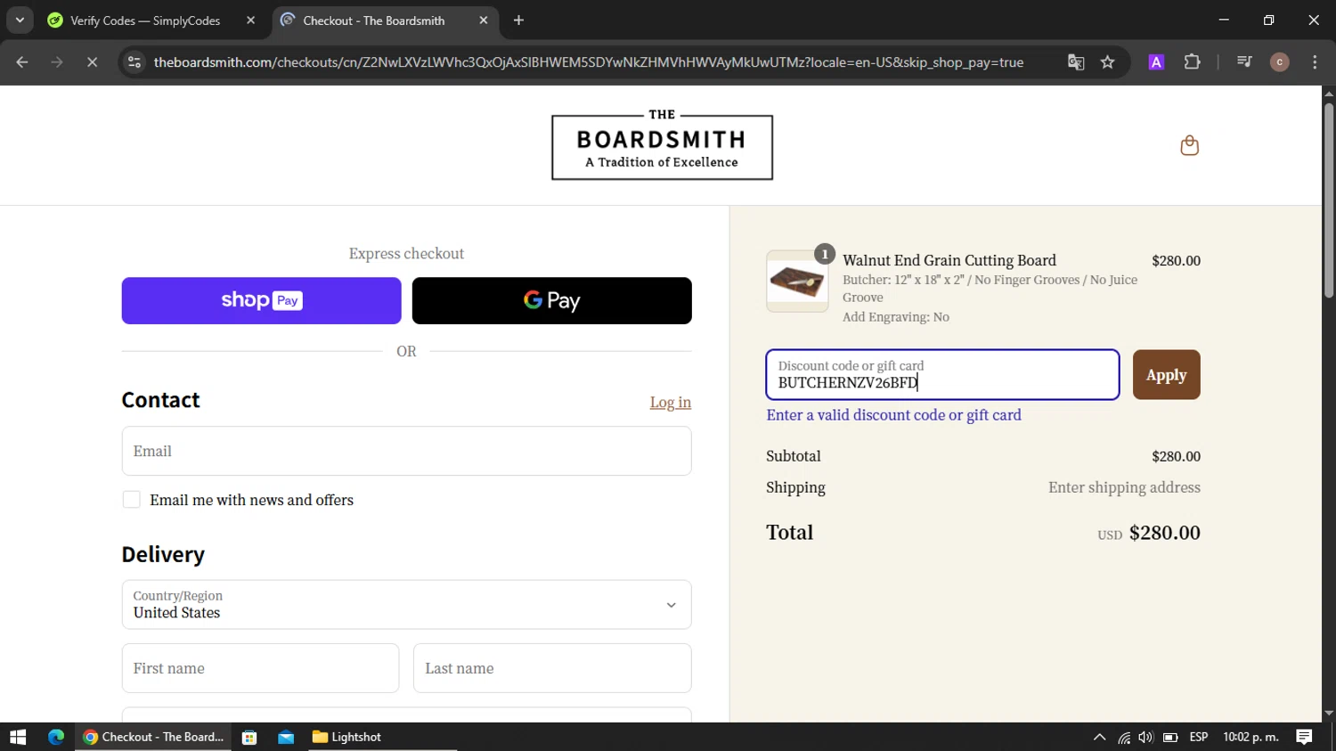Click the Log in link
The width and height of the screenshot is (1336, 751).
tap(670, 403)
